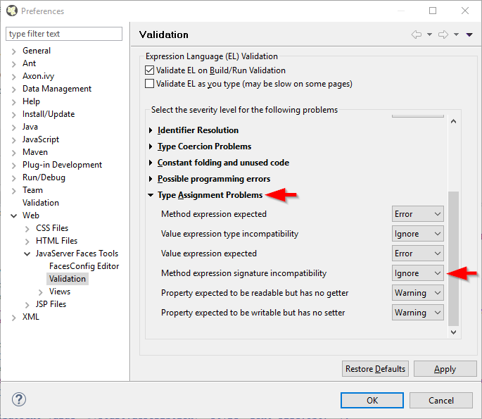Select the Plug-in Development category

coord(62,165)
